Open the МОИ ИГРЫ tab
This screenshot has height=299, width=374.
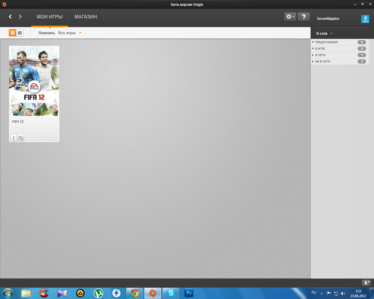[50, 17]
